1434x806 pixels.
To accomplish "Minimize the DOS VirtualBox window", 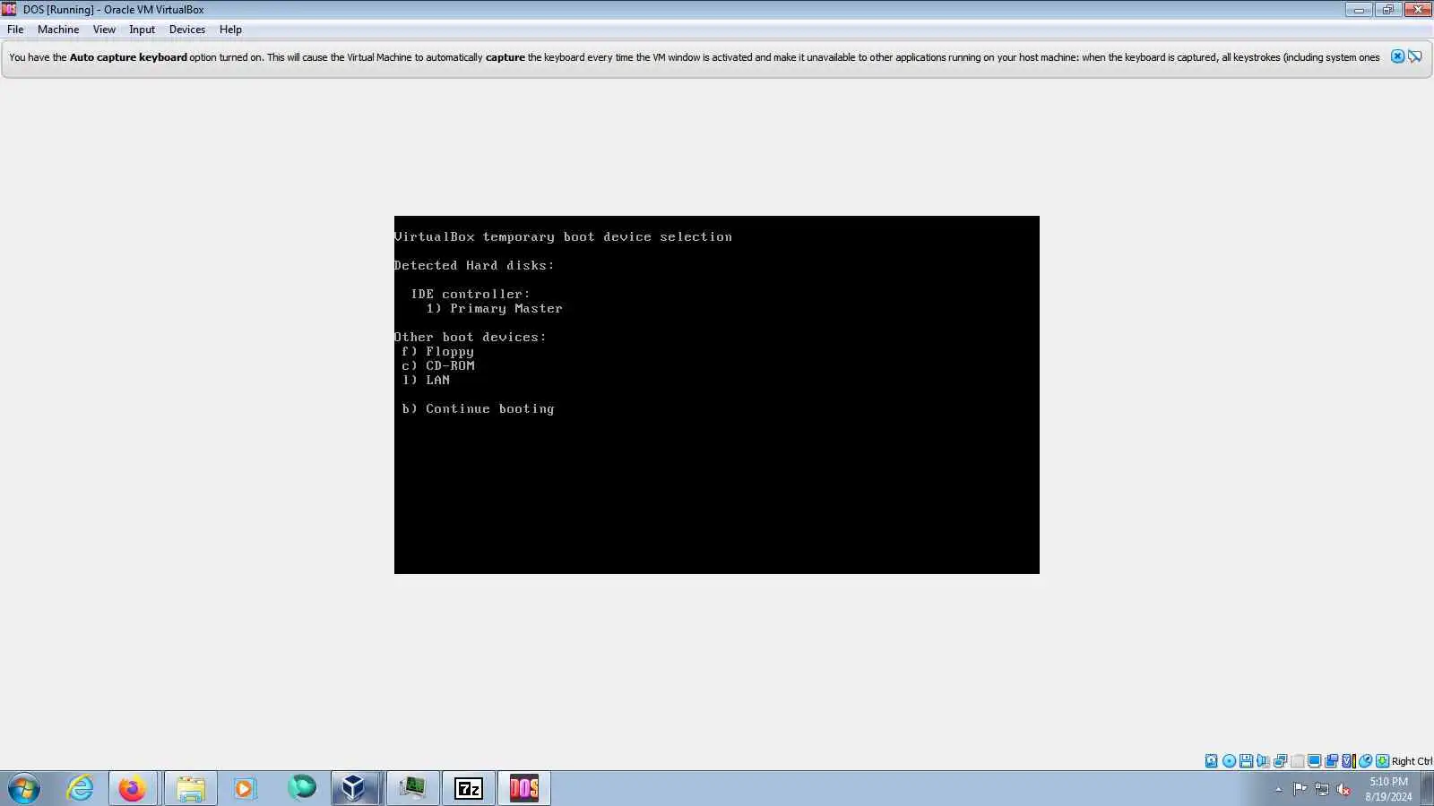I will click(1359, 10).
